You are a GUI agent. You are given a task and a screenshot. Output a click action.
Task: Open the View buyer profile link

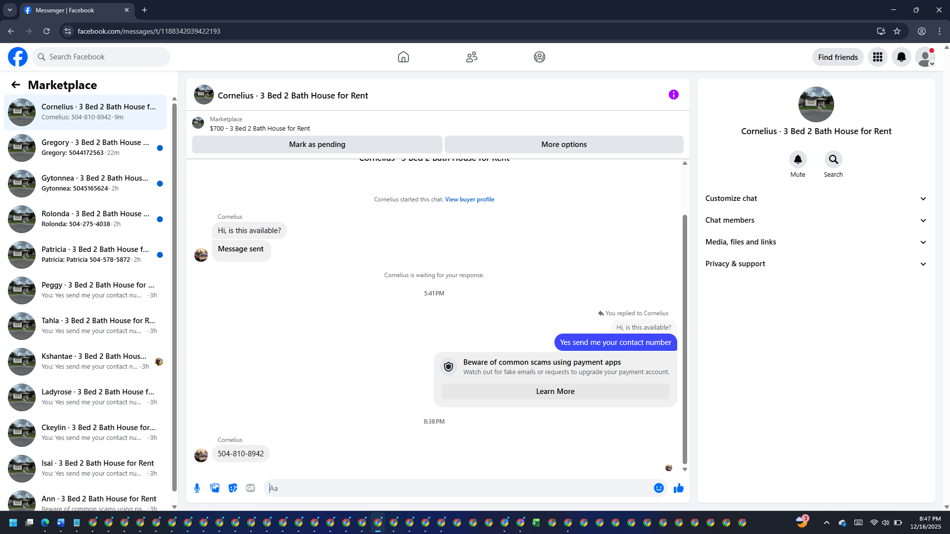[469, 199]
